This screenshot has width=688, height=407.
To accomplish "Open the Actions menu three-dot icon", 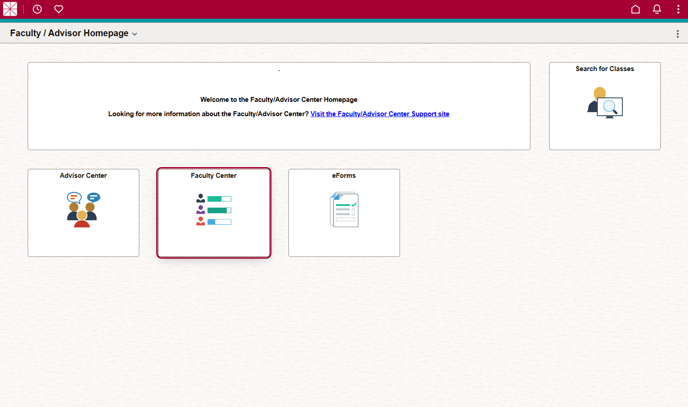I will [x=678, y=9].
